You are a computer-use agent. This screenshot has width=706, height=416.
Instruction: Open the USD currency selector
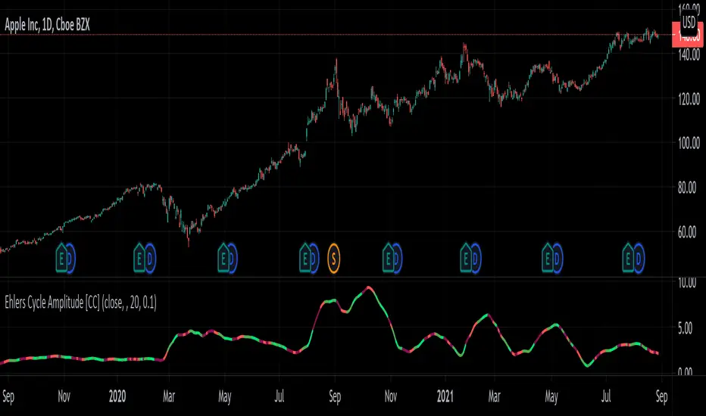click(x=689, y=22)
